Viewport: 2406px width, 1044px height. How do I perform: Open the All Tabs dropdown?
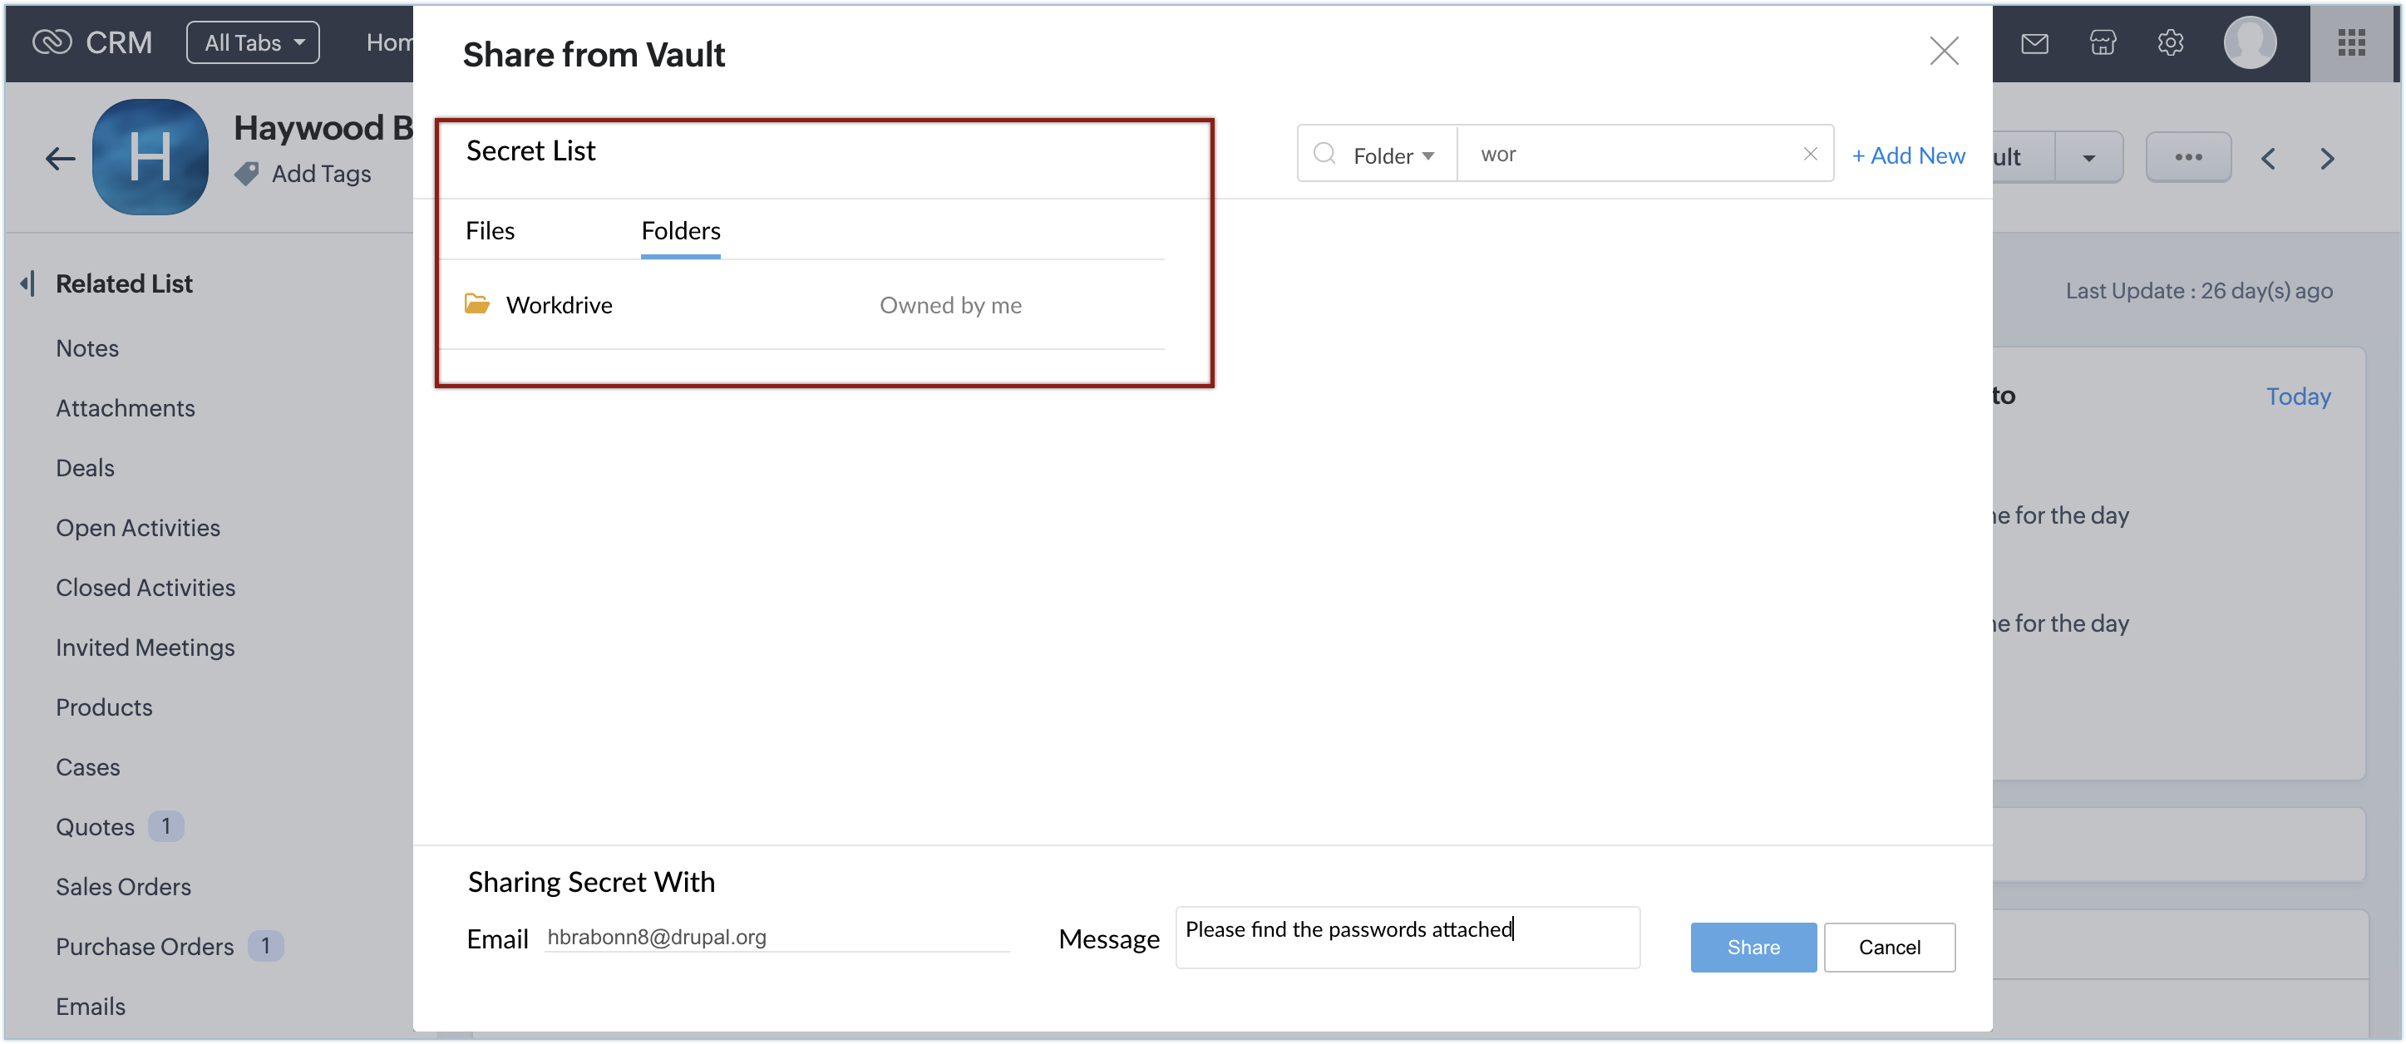pos(253,43)
